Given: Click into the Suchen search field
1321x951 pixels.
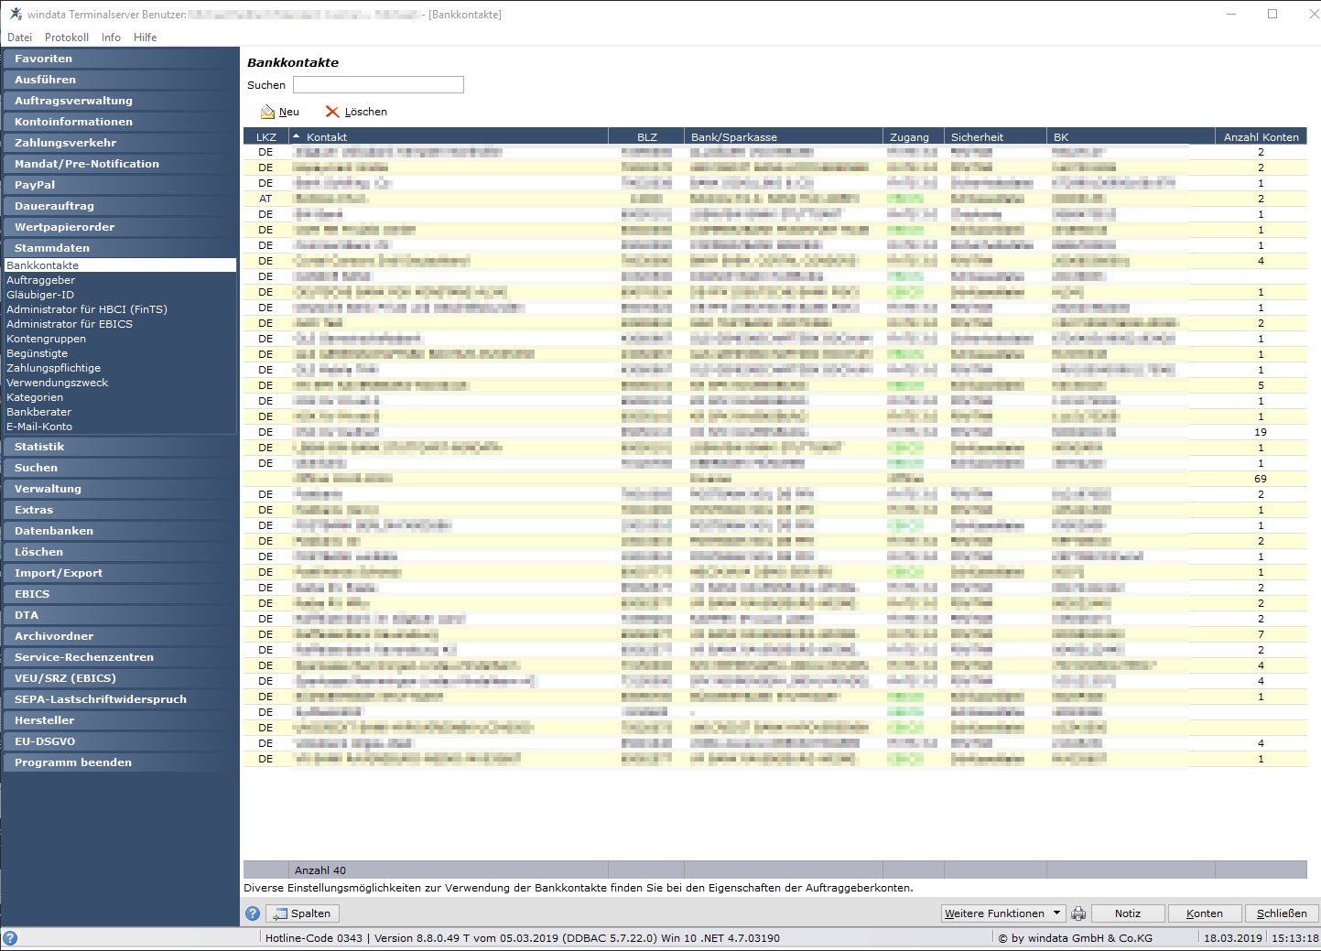Looking at the screenshot, I should [x=378, y=85].
